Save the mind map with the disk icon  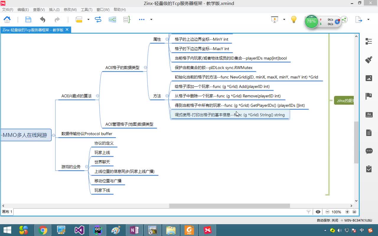28,19
